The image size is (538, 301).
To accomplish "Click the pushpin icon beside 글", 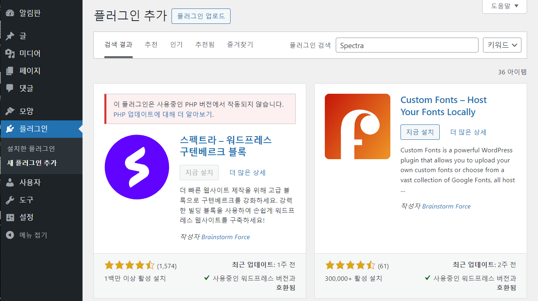I will pyautogui.click(x=10, y=36).
